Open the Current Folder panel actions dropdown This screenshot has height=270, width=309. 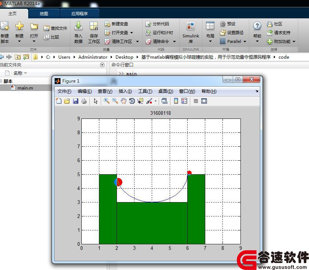(x=102, y=65)
